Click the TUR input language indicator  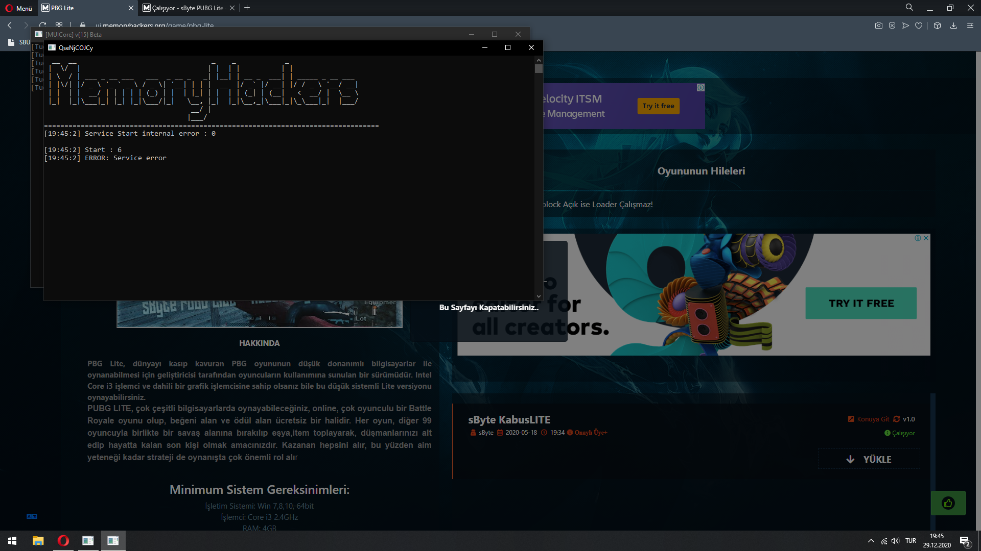click(911, 541)
